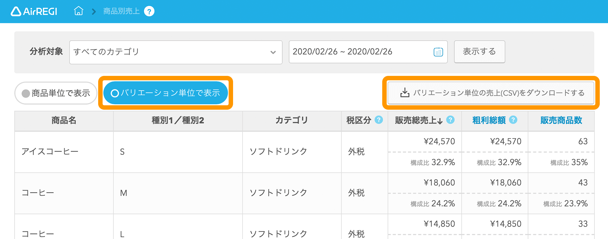Image resolution: width=608 pixels, height=239 pixels.
Task: Click 商品別売上 breadcrumb text
Action: pyautogui.click(x=122, y=11)
